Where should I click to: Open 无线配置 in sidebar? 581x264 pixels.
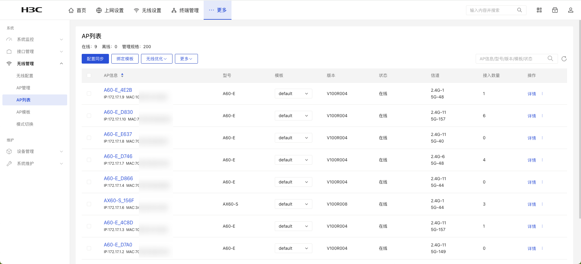[25, 76]
